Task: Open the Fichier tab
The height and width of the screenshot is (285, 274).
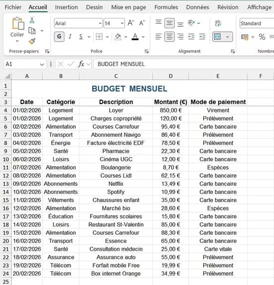Action: click(13, 7)
